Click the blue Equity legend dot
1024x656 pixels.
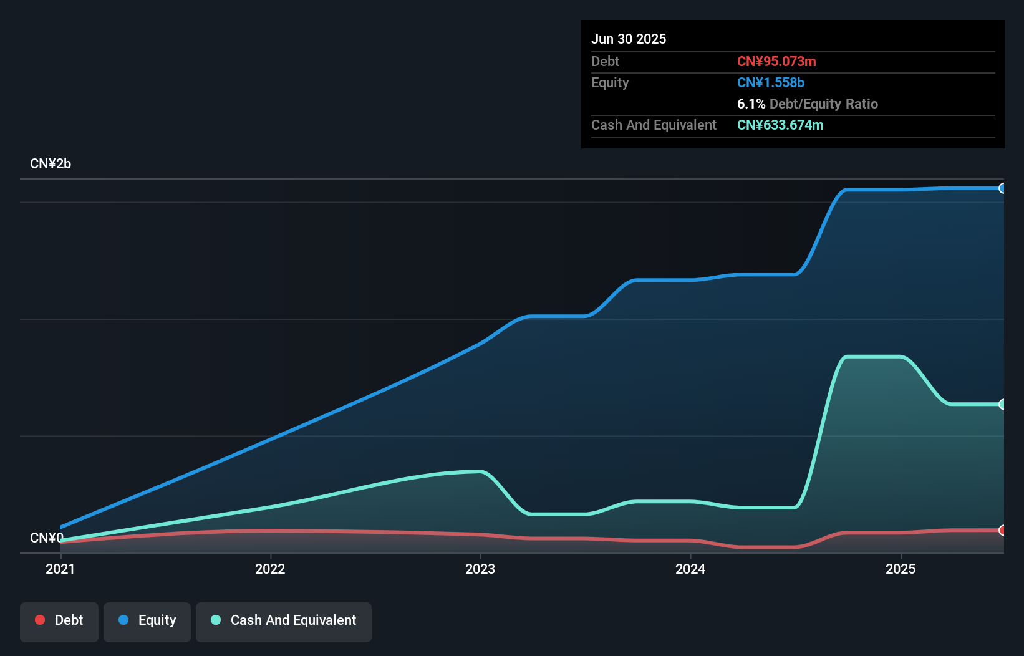coord(123,620)
